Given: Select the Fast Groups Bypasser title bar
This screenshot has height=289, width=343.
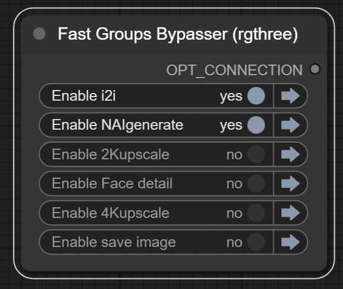Looking at the screenshot, I should pyautogui.click(x=174, y=34).
